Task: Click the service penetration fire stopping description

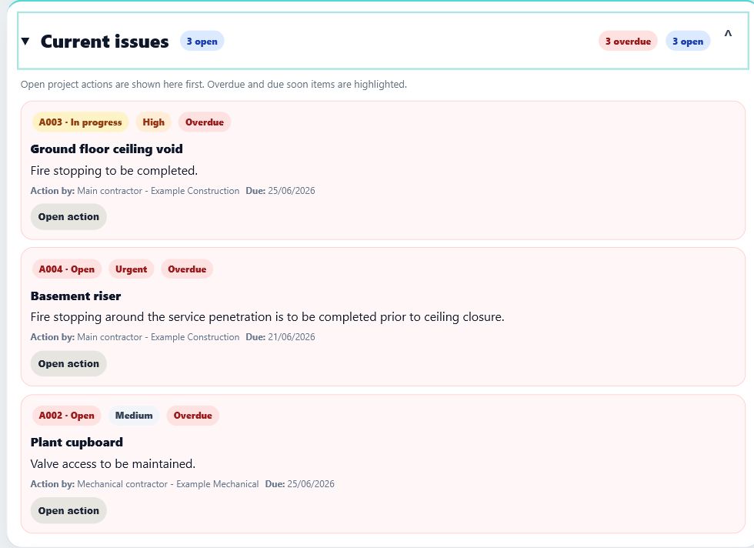Action: point(268,317)
